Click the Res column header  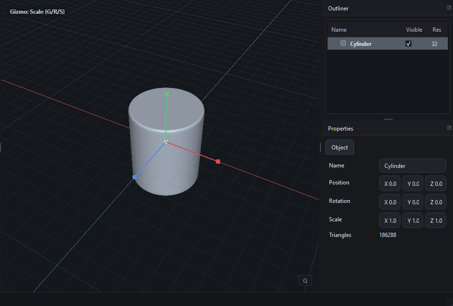(x=436, y=30)
